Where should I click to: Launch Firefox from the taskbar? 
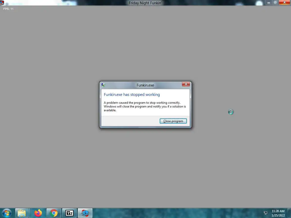tap(38, 213)
